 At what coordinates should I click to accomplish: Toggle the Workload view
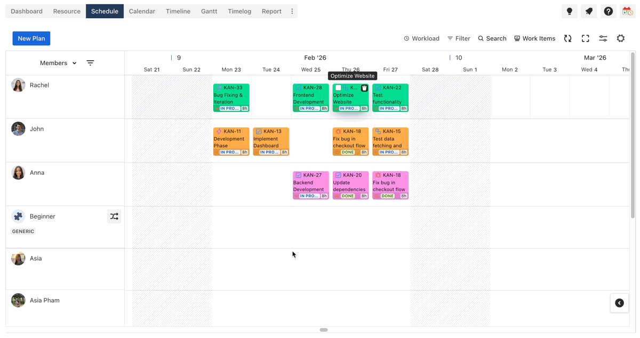(421, 38)
